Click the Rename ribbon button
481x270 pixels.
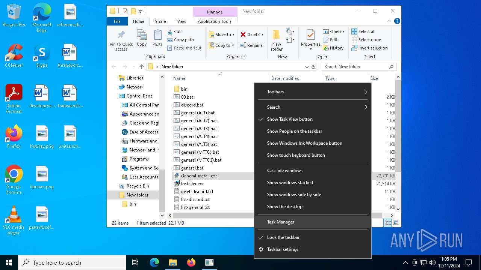[251, 45]
